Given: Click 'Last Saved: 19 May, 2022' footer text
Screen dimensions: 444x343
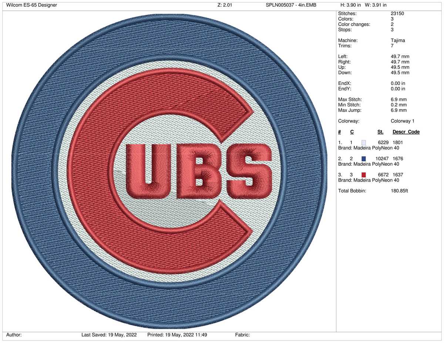Looking at the screenshot, I should [x=109, y=335].
